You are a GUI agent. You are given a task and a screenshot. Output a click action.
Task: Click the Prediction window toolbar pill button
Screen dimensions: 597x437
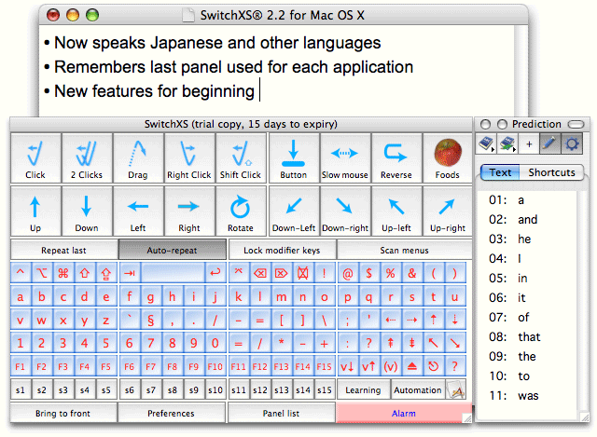[x=576, y=124]
